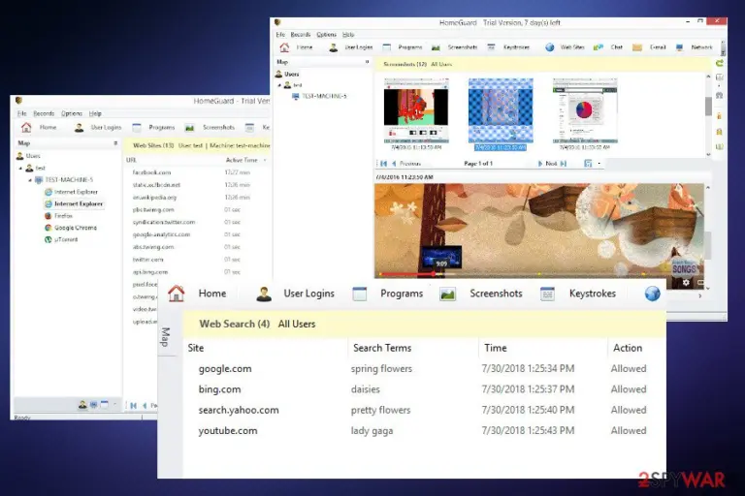Open Records menu in the Screenshots window

(301, 35)
